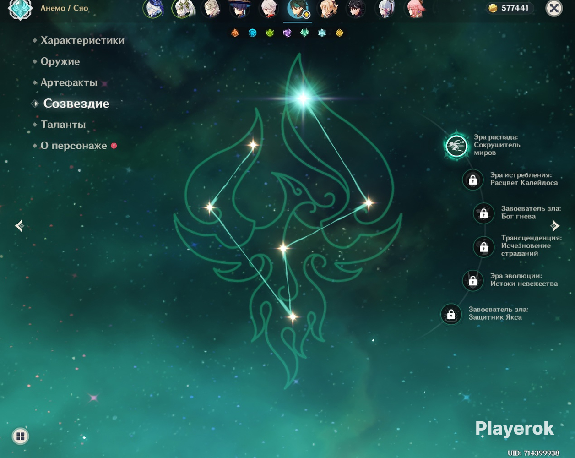The image size is (575, 458).
Task: Switch to previous character with left arrow
Action: [19, 225]
